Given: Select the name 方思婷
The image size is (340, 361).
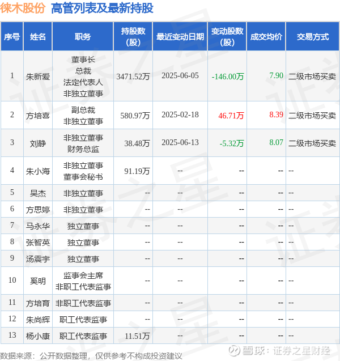Looking at the screenshot, I should [38, 210].
